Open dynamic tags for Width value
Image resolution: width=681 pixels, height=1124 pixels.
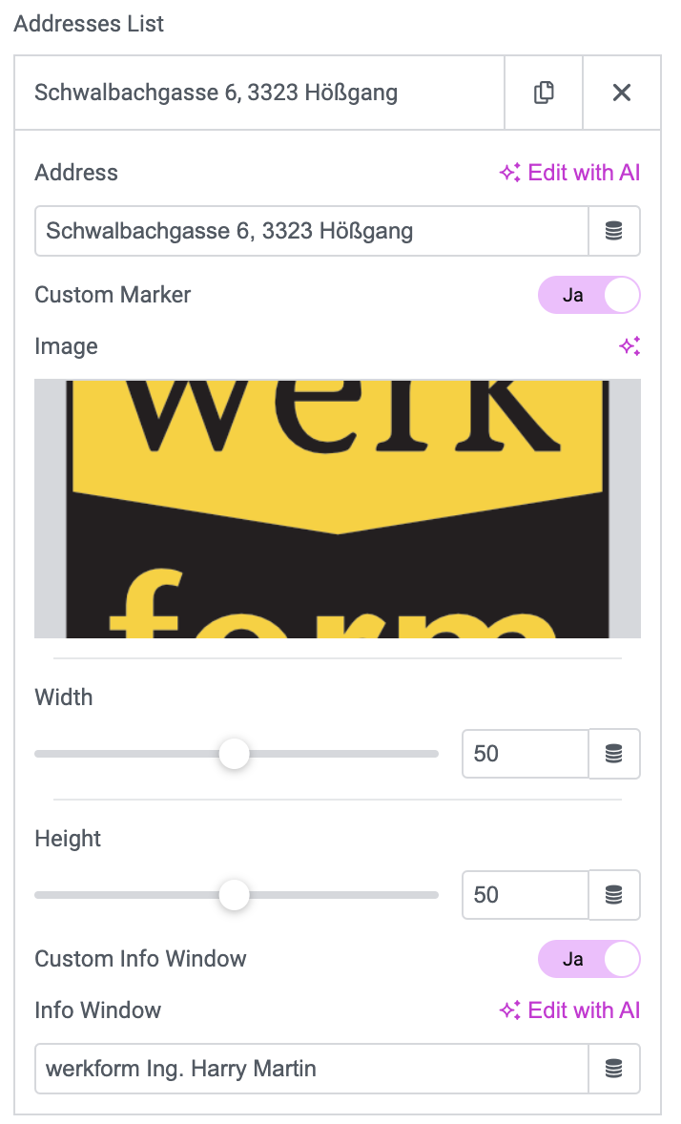[x=614, y=754]
